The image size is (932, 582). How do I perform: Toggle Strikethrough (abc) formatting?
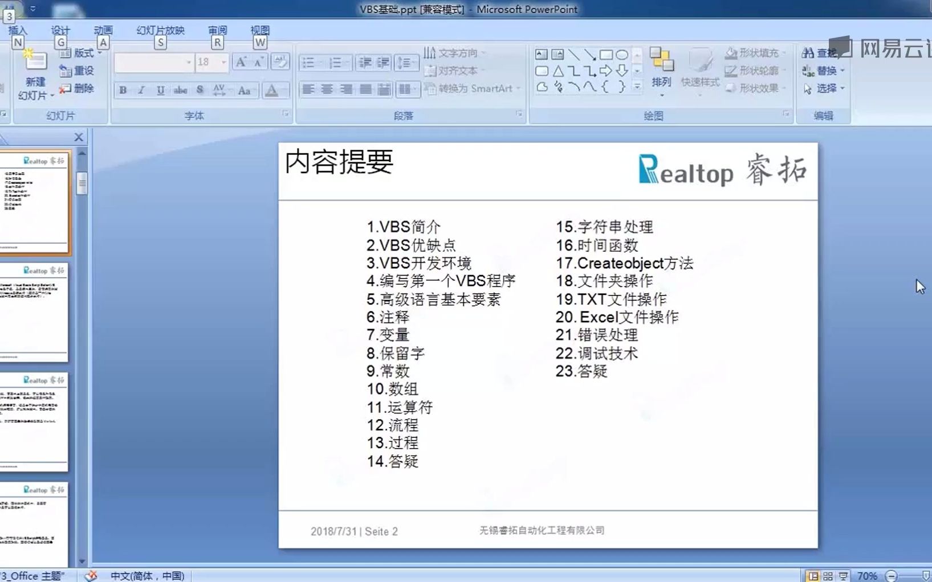pyautogui.click(x=180, y=90)
